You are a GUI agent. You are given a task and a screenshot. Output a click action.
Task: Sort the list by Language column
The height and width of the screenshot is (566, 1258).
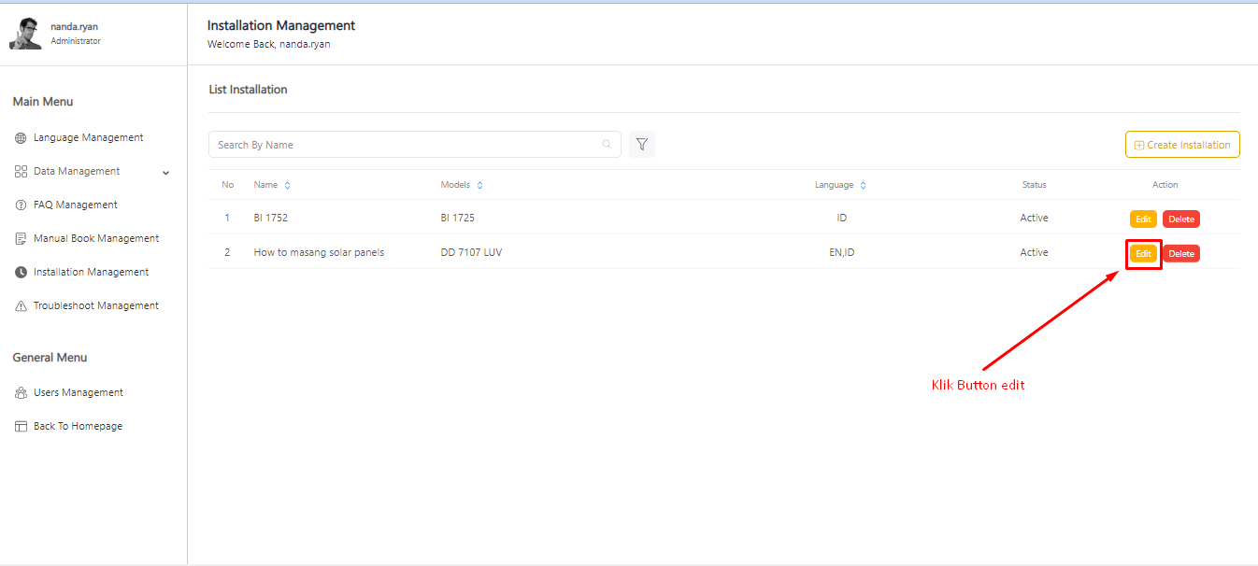tap(863, 186)
